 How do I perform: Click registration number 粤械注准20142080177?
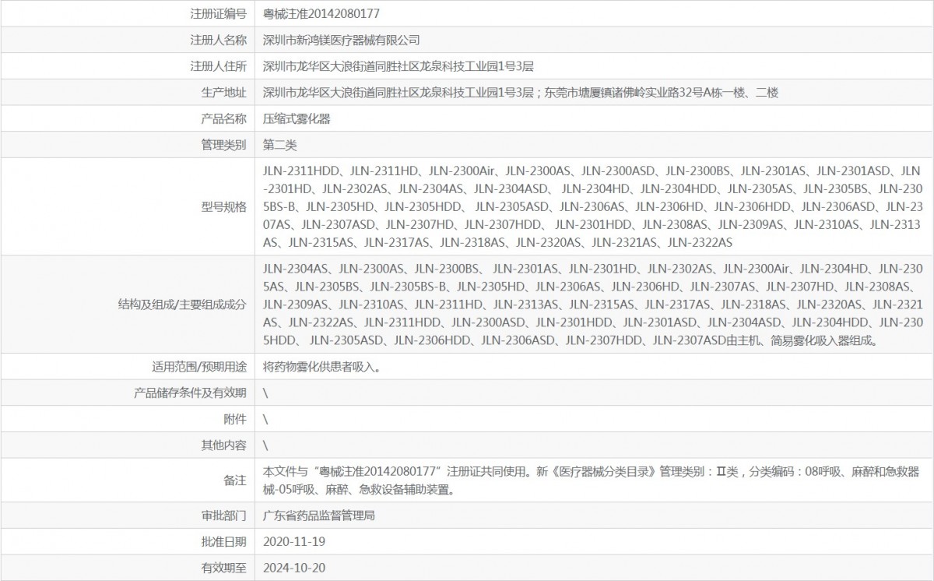tap(322, 14)
